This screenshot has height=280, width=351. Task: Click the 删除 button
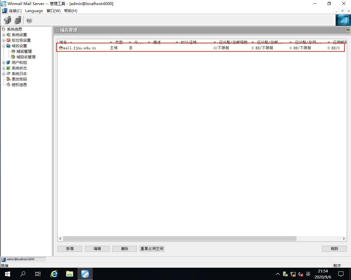click(124, 249)
